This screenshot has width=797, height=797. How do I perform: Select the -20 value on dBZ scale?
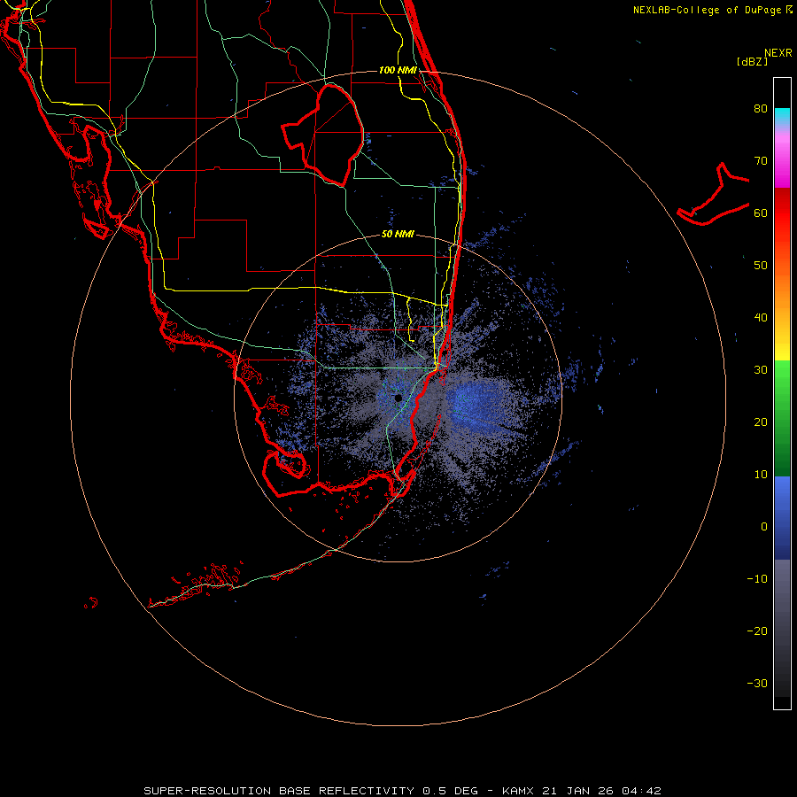[757, 631]
